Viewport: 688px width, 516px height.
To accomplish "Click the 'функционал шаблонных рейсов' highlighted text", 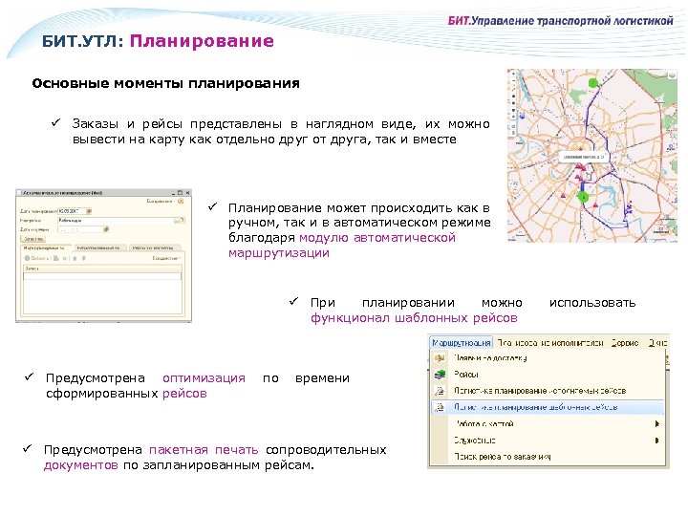I will [x=414, y=317].
